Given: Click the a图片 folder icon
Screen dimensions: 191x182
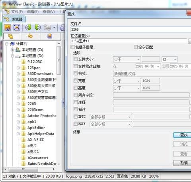Looking at the screenshot, I should click(23, 146).
